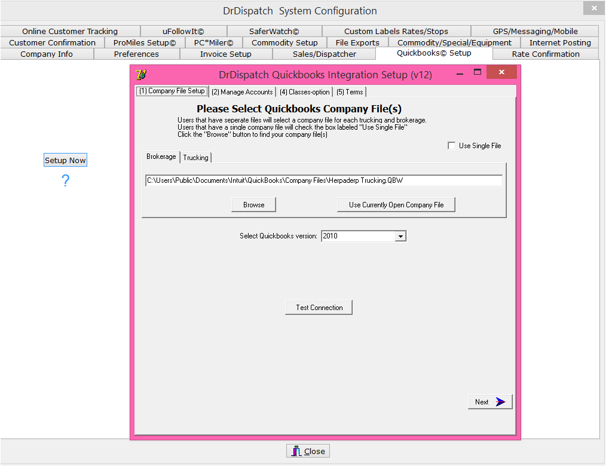Image resolution: width=606 pixels, height=466 pixels.
Task: Switch to the uFollowIt tab
Action: tap(183, 31)
